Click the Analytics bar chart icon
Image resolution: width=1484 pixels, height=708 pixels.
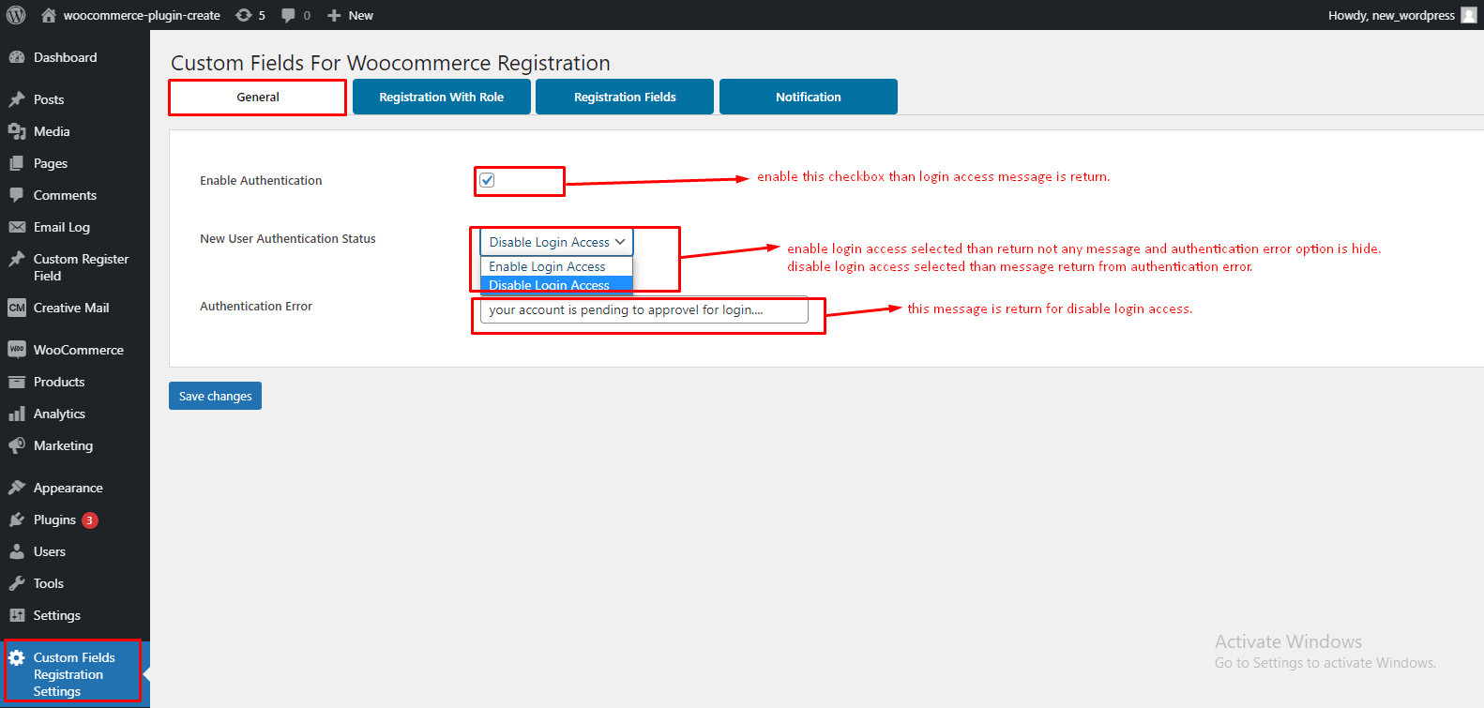pos(17,414)
